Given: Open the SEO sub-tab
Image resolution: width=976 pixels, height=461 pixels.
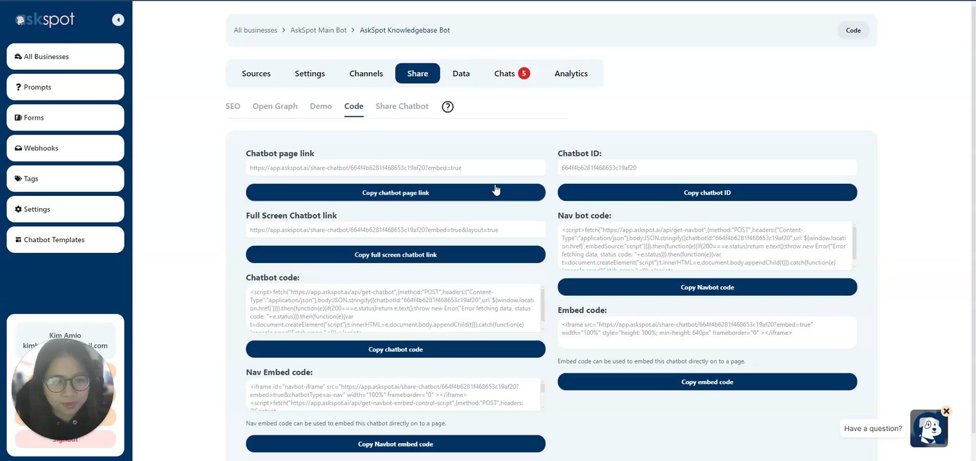Looking at the screenshot, I should coord(233,106).
